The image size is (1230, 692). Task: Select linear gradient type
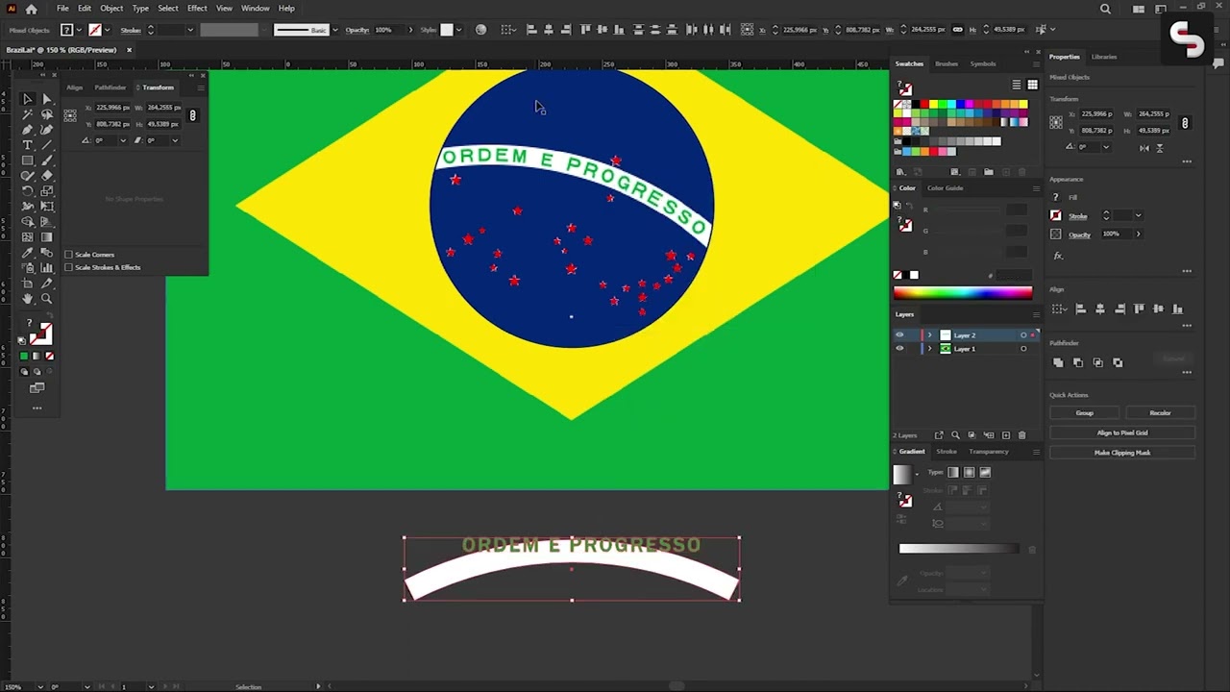[x=953, y=473]
